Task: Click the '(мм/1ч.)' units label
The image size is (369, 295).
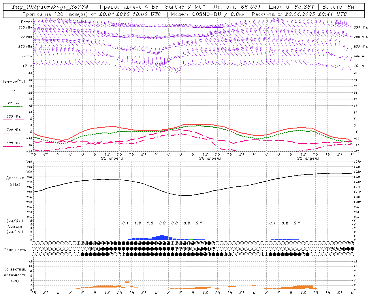Action: (15, 232)
